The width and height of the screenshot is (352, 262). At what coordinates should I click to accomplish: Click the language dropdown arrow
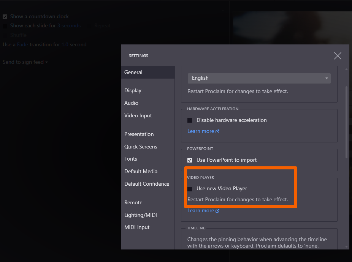point(327,78)
